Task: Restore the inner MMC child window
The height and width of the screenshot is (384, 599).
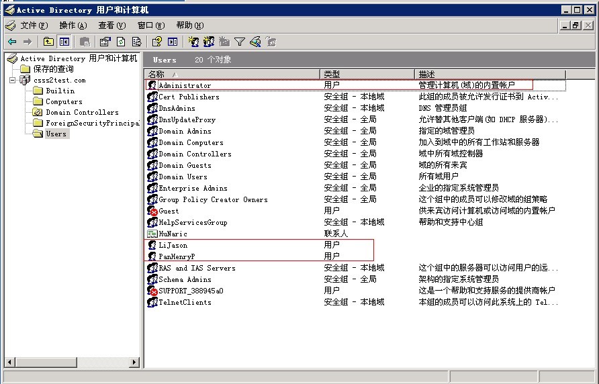Action: pos(575,26)
